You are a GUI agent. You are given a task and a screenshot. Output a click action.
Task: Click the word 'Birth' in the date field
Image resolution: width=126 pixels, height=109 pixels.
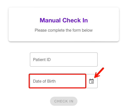tap(51, 81)
